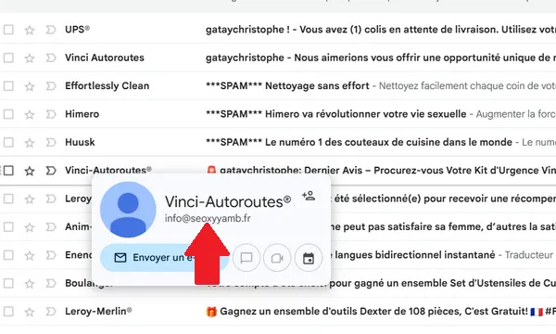Viewport: 556px width, 334px height.
Task: Open the Dernier Avis Kit d'Urgence email
Action: click(x=381, y=171)
